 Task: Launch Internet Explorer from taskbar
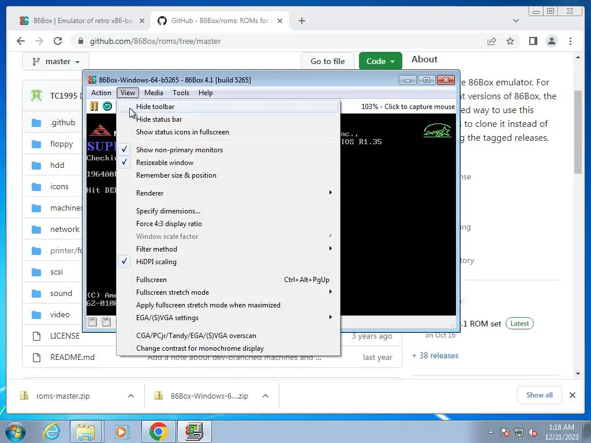tap(51, 431)
